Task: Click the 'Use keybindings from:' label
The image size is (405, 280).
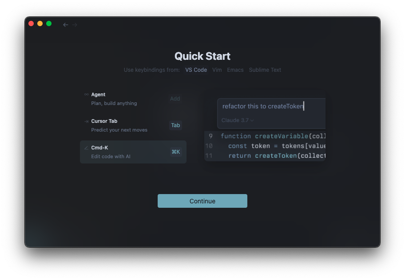Action: click(x=151, y=70)
